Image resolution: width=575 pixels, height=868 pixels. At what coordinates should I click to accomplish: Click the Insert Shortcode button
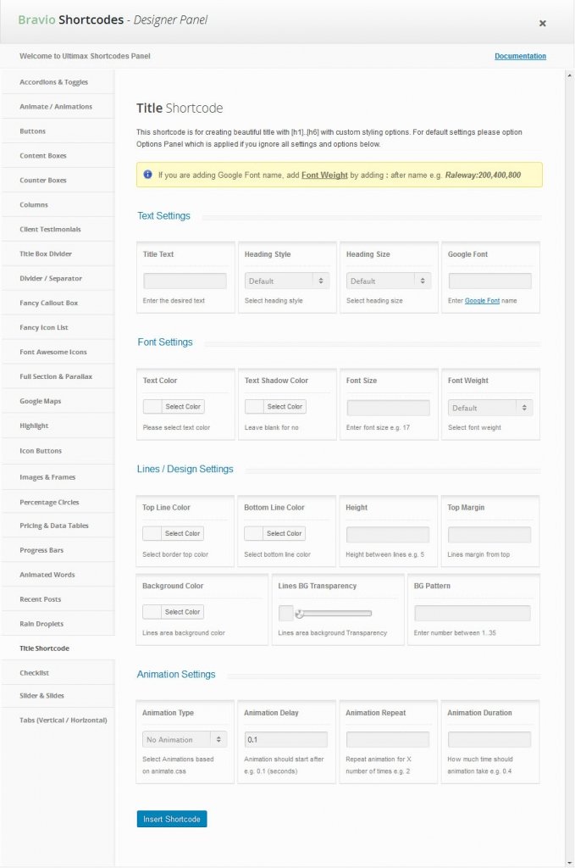click(x=171, y=819)
